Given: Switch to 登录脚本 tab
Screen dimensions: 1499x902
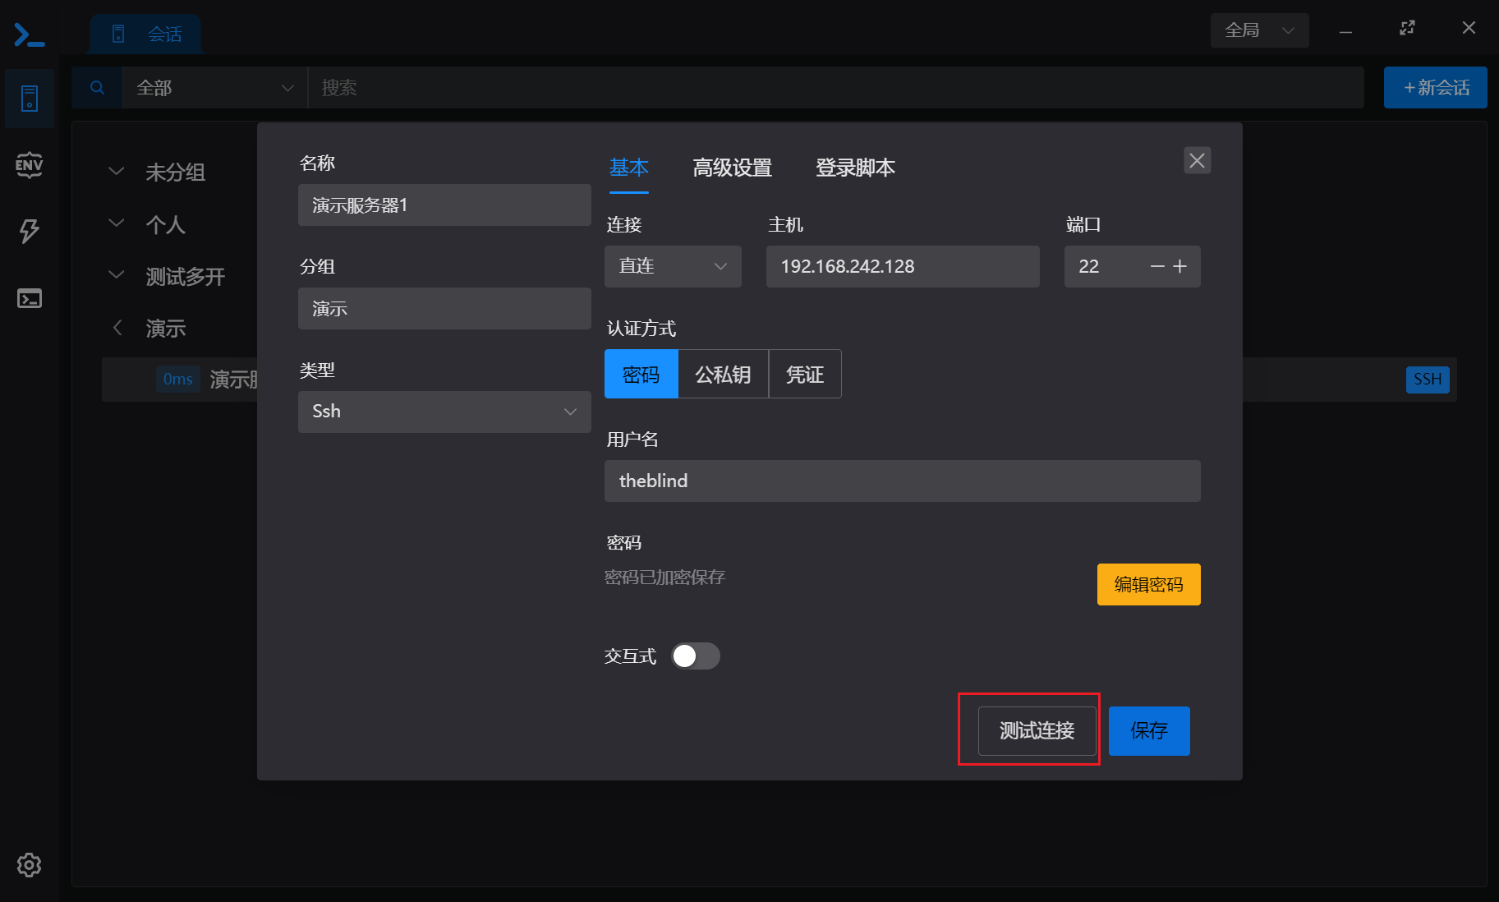Looking at the screenshot, I should coord(855,168).
